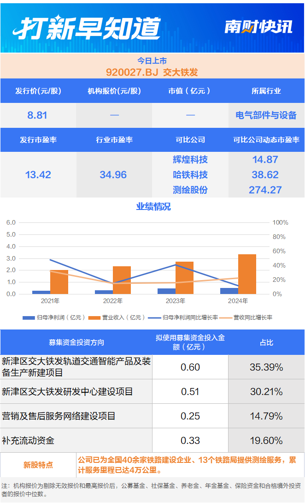Click the 2022年 axis label
305x503 pixels.
[113, 301]
